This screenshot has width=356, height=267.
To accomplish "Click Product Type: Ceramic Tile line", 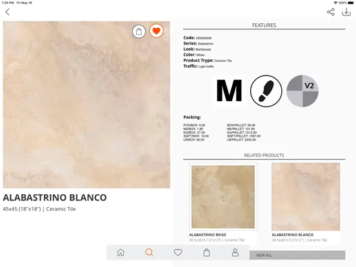I will coord(208,61).
